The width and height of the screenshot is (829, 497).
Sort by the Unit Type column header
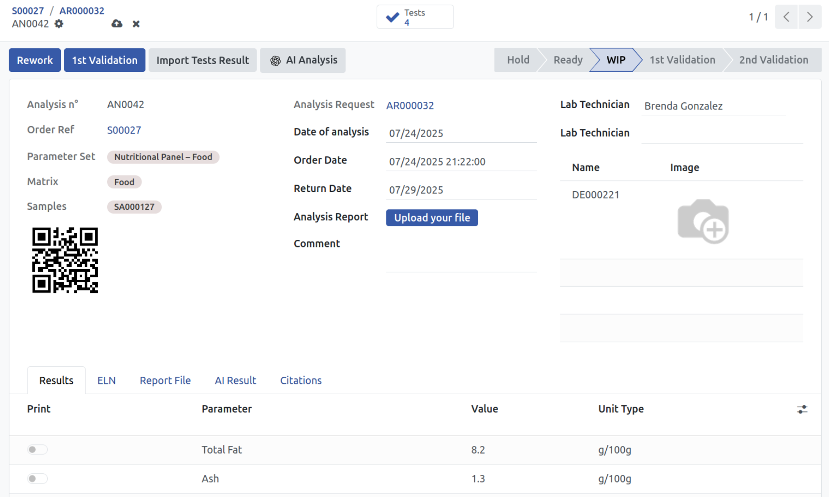621,409
